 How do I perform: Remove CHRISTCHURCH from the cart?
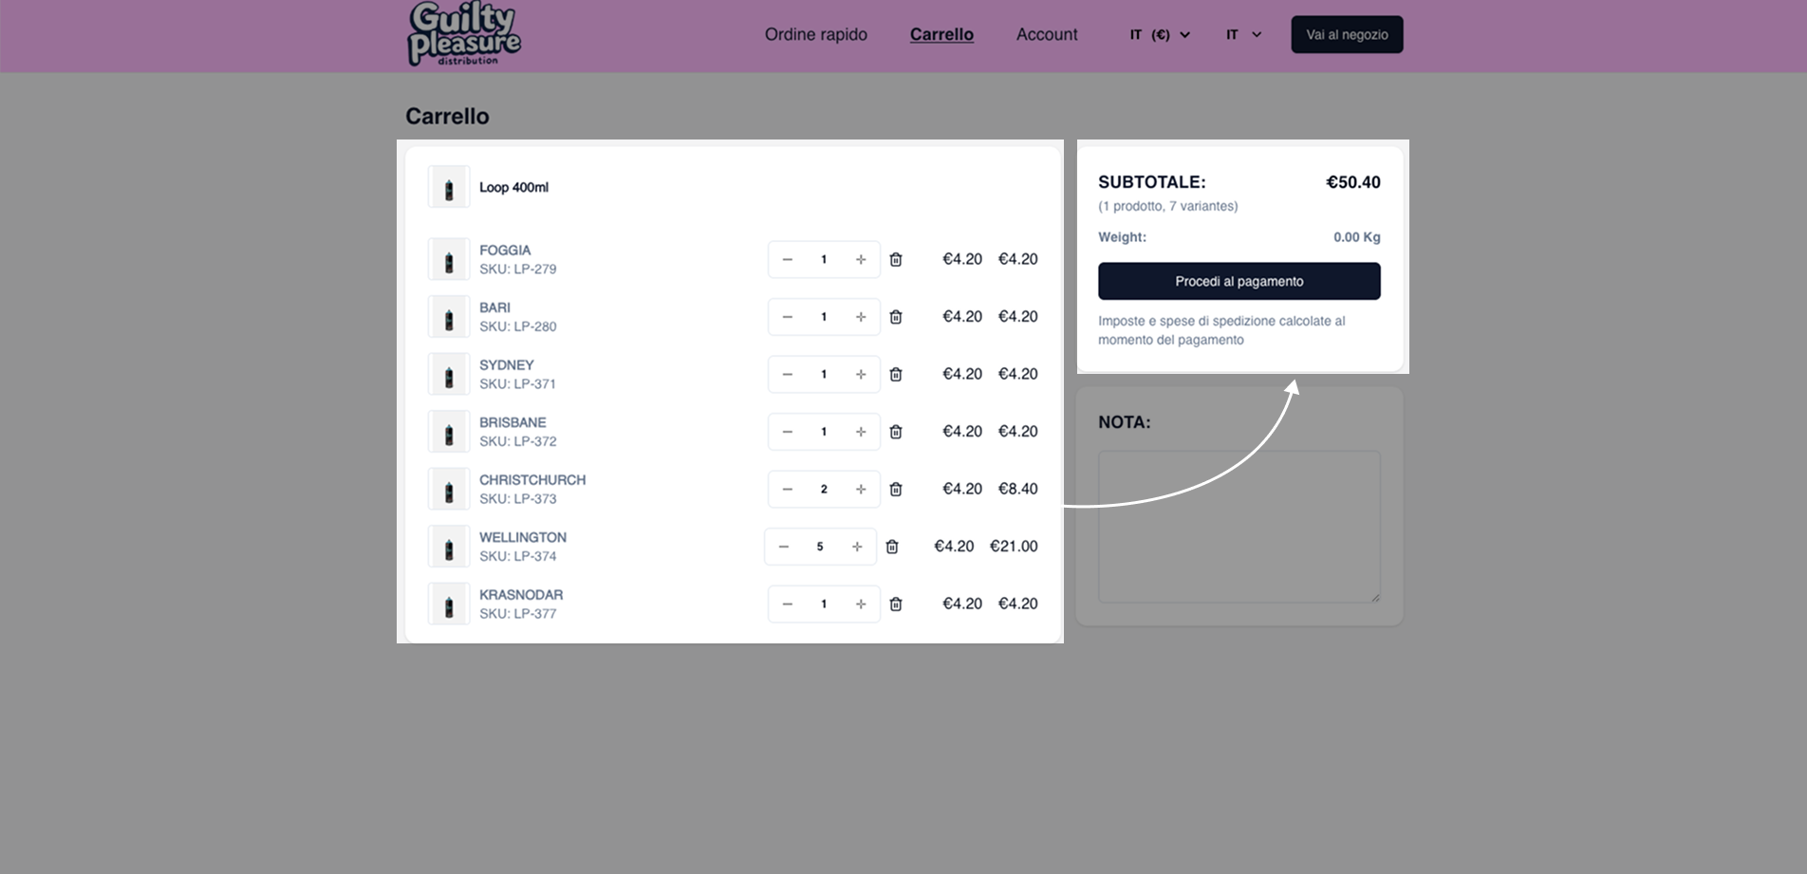pos(895,489)
